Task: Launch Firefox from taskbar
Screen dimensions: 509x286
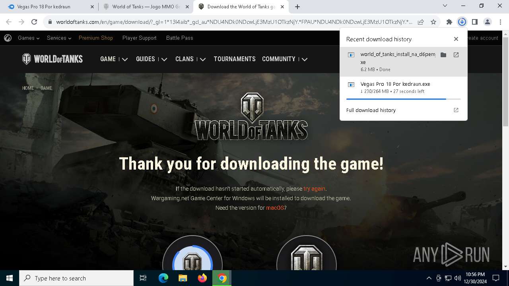Action: tap(202, 278)
